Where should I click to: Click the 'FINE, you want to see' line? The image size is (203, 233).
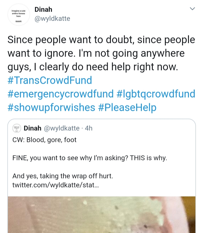90,158
